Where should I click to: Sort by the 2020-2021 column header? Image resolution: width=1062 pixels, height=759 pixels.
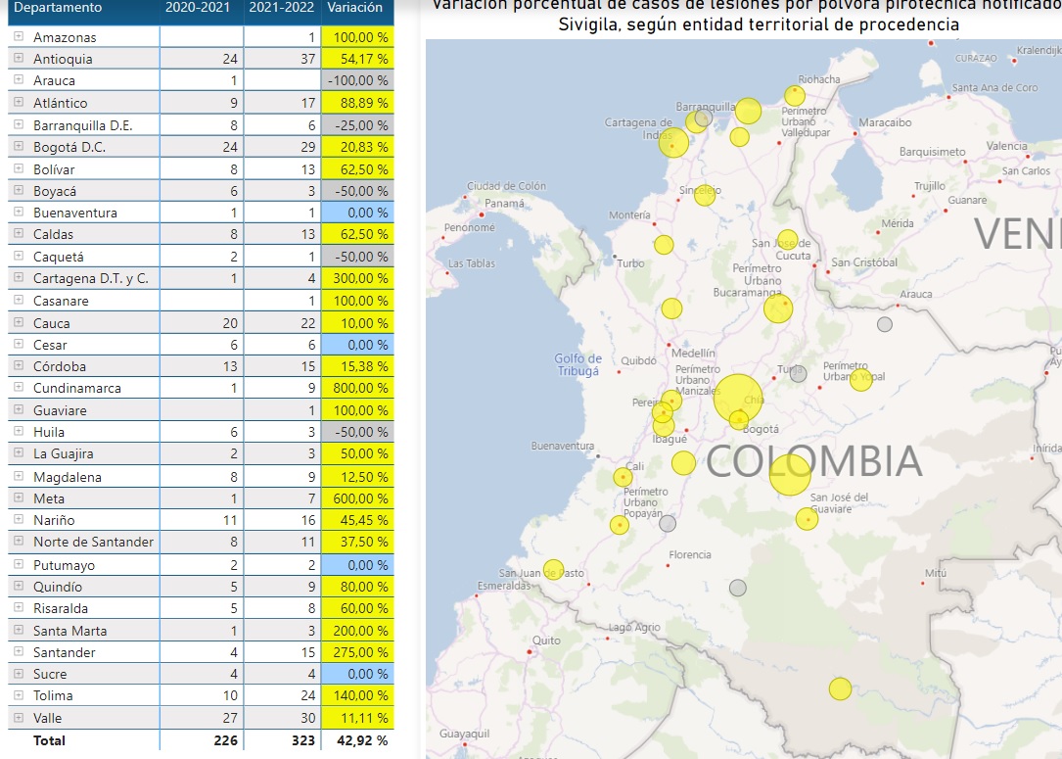[x=198, y=8]
